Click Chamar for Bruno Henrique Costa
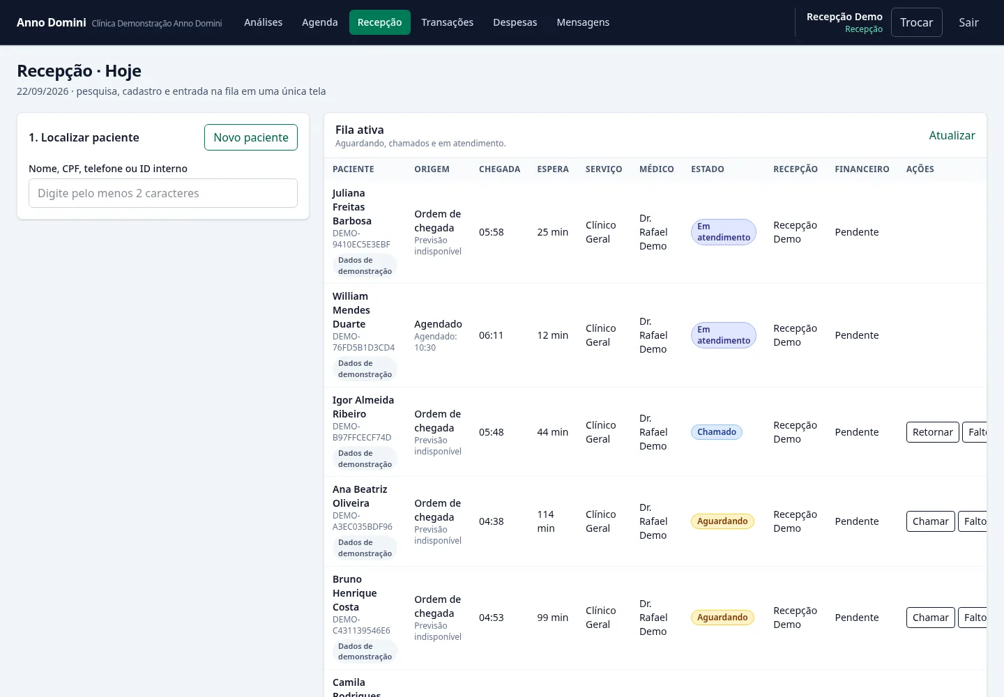 pos(931,618)
